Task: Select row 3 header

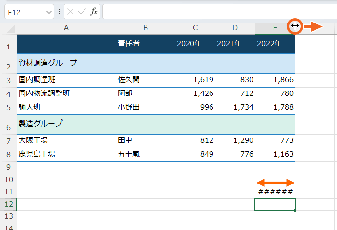Action: tap(9, 81)
